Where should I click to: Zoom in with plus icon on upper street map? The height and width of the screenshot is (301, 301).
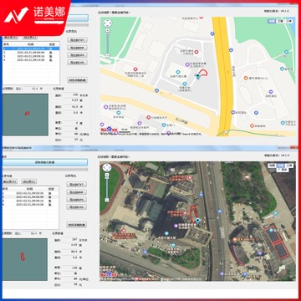click(108, 30)
